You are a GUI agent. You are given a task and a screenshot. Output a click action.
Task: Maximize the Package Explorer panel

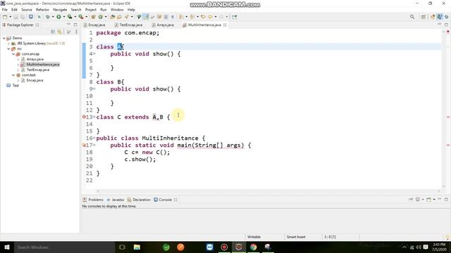(x=75, y=25)
